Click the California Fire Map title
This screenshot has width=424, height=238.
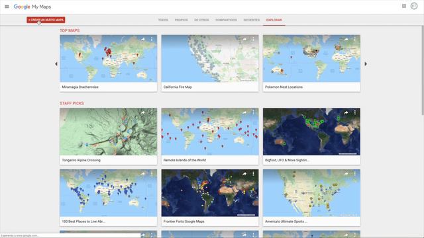pos(178,87)
